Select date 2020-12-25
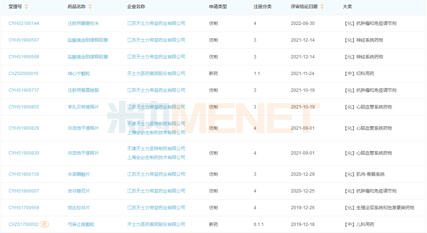 (302, 191)
